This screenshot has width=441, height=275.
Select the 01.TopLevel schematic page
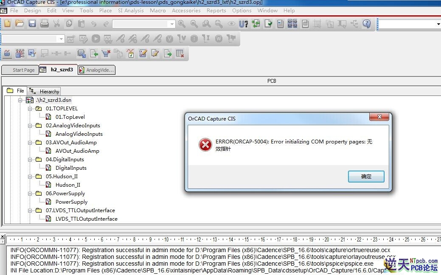coord(70,117)
